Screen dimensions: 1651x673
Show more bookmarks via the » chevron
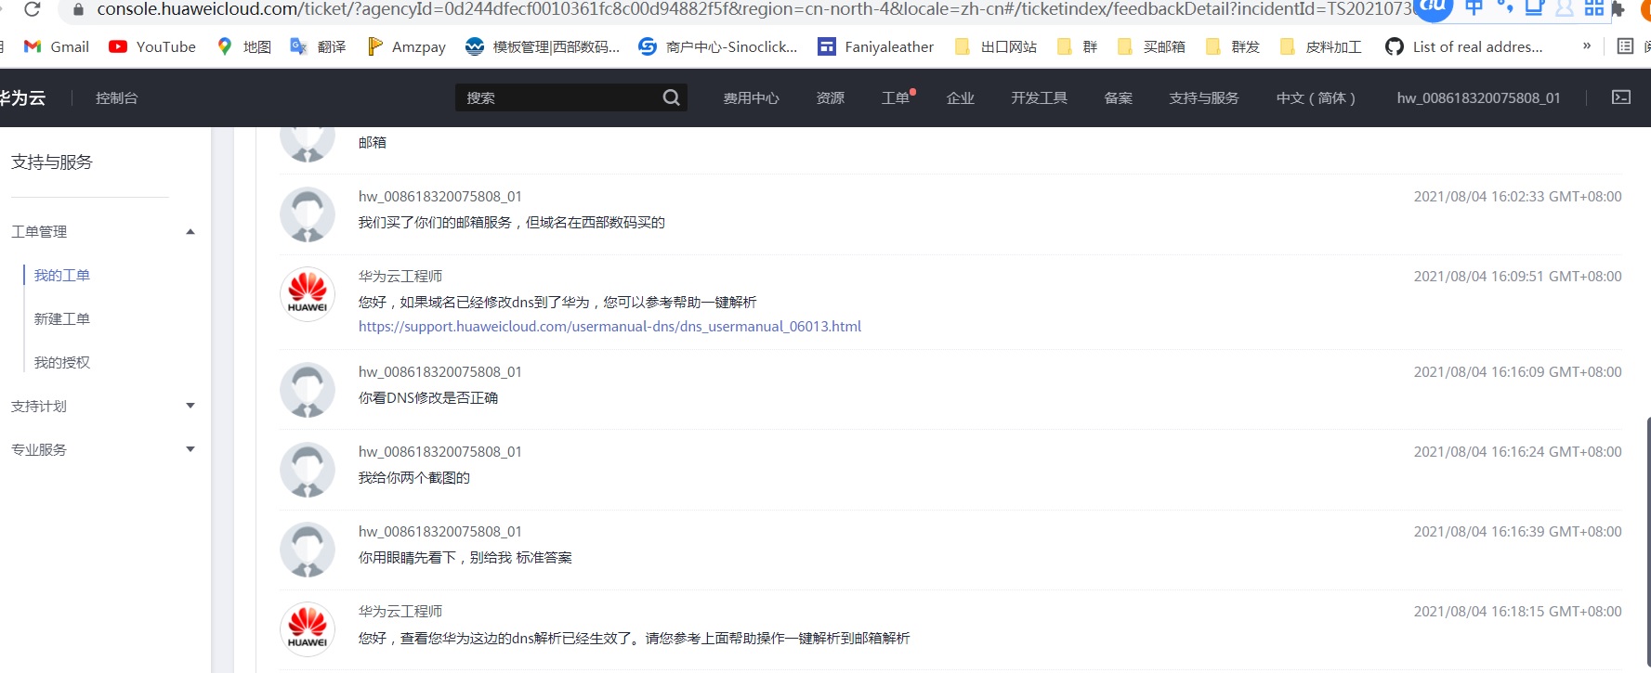1587,45
